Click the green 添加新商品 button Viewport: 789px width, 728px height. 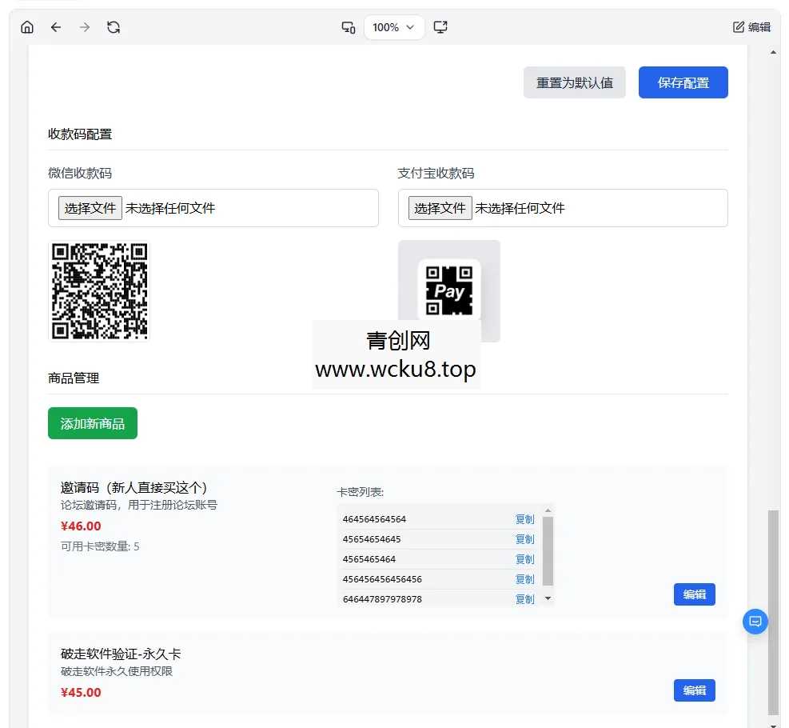92,423
